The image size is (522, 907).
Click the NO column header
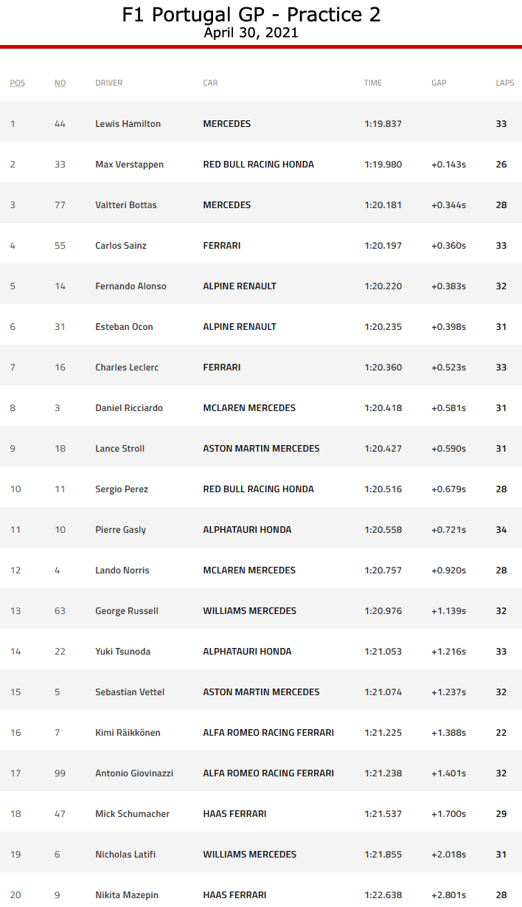click(60, 83)
